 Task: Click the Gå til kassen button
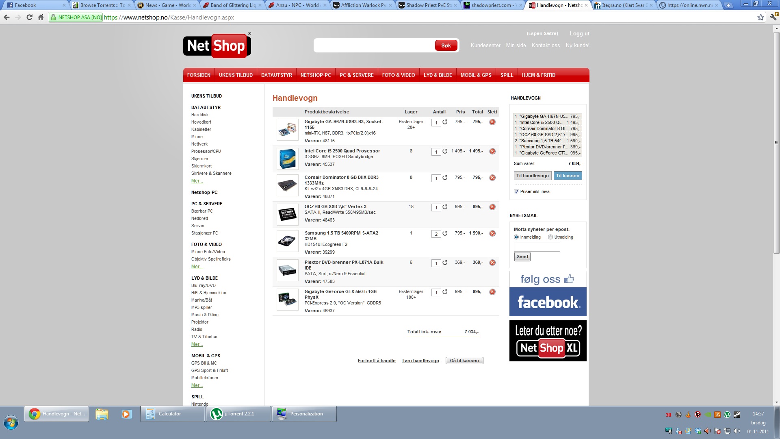pyautogui.click(x=464, y=361)
